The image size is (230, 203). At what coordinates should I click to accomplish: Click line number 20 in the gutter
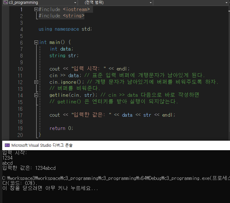20,135
